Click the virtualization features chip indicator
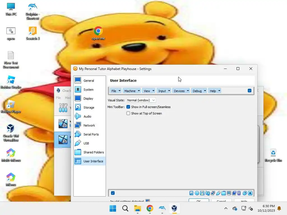Image resolution: width=287 pixels, height=215 pixels. (x=239, y=193)
